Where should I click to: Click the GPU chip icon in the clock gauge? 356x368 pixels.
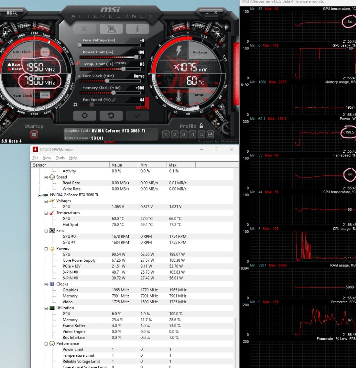coord(45,52)
